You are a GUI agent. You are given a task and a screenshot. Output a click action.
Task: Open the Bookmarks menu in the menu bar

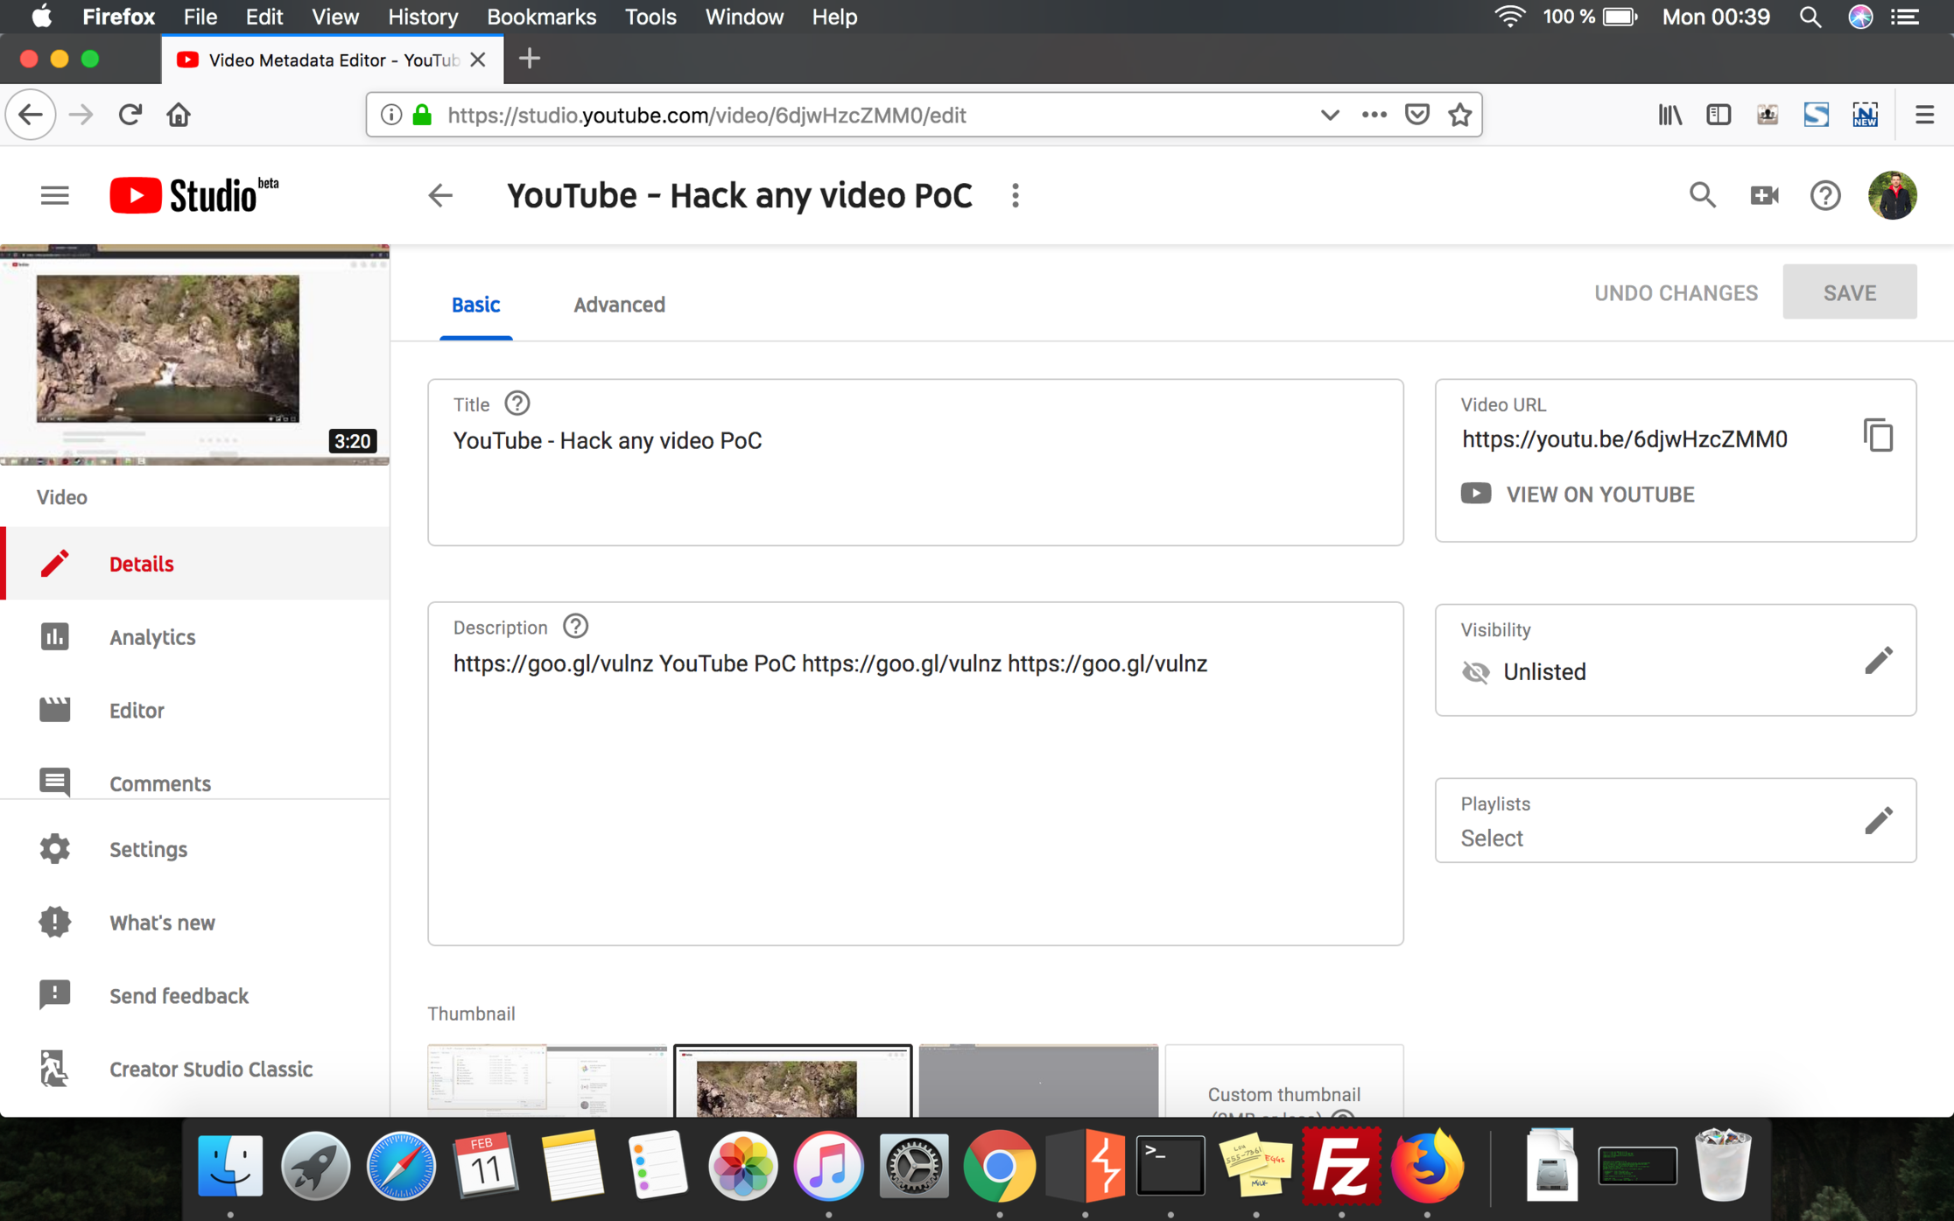541,17
